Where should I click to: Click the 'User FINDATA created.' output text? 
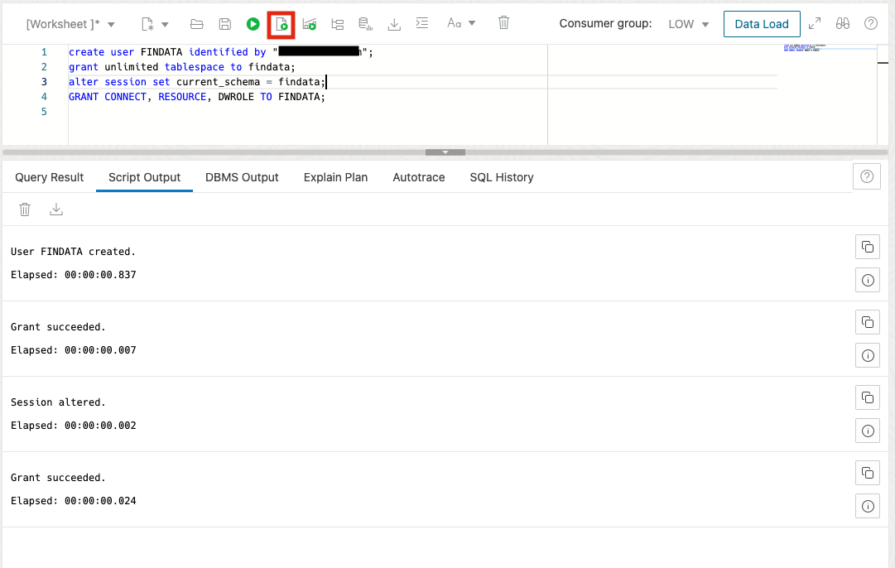[x=73, y=251]
